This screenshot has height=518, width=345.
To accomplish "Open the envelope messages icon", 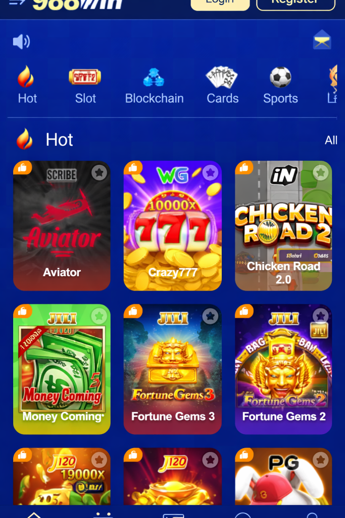I will (x=322, y=39).
